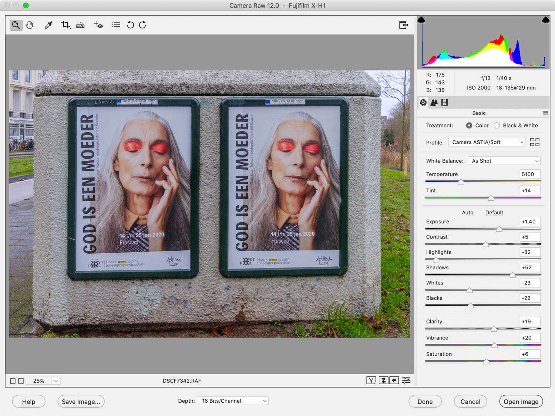Toggle full screen mode icon
The image size is (555, 416).
[x=404, y=25]
